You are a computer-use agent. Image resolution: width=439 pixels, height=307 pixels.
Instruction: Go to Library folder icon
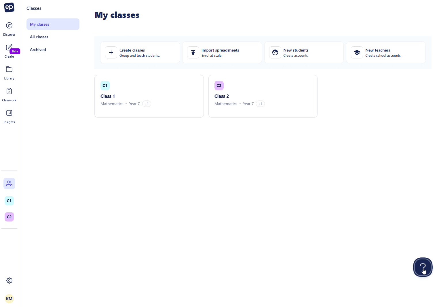tap(9, 69)
